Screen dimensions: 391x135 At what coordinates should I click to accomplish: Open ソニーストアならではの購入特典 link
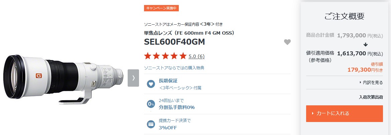click(x=174, y=68)
